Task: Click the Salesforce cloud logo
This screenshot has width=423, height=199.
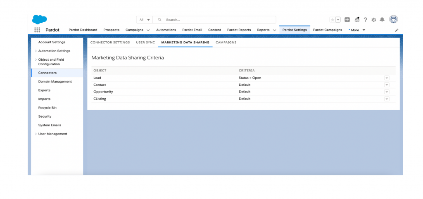Action: [39, 19]
